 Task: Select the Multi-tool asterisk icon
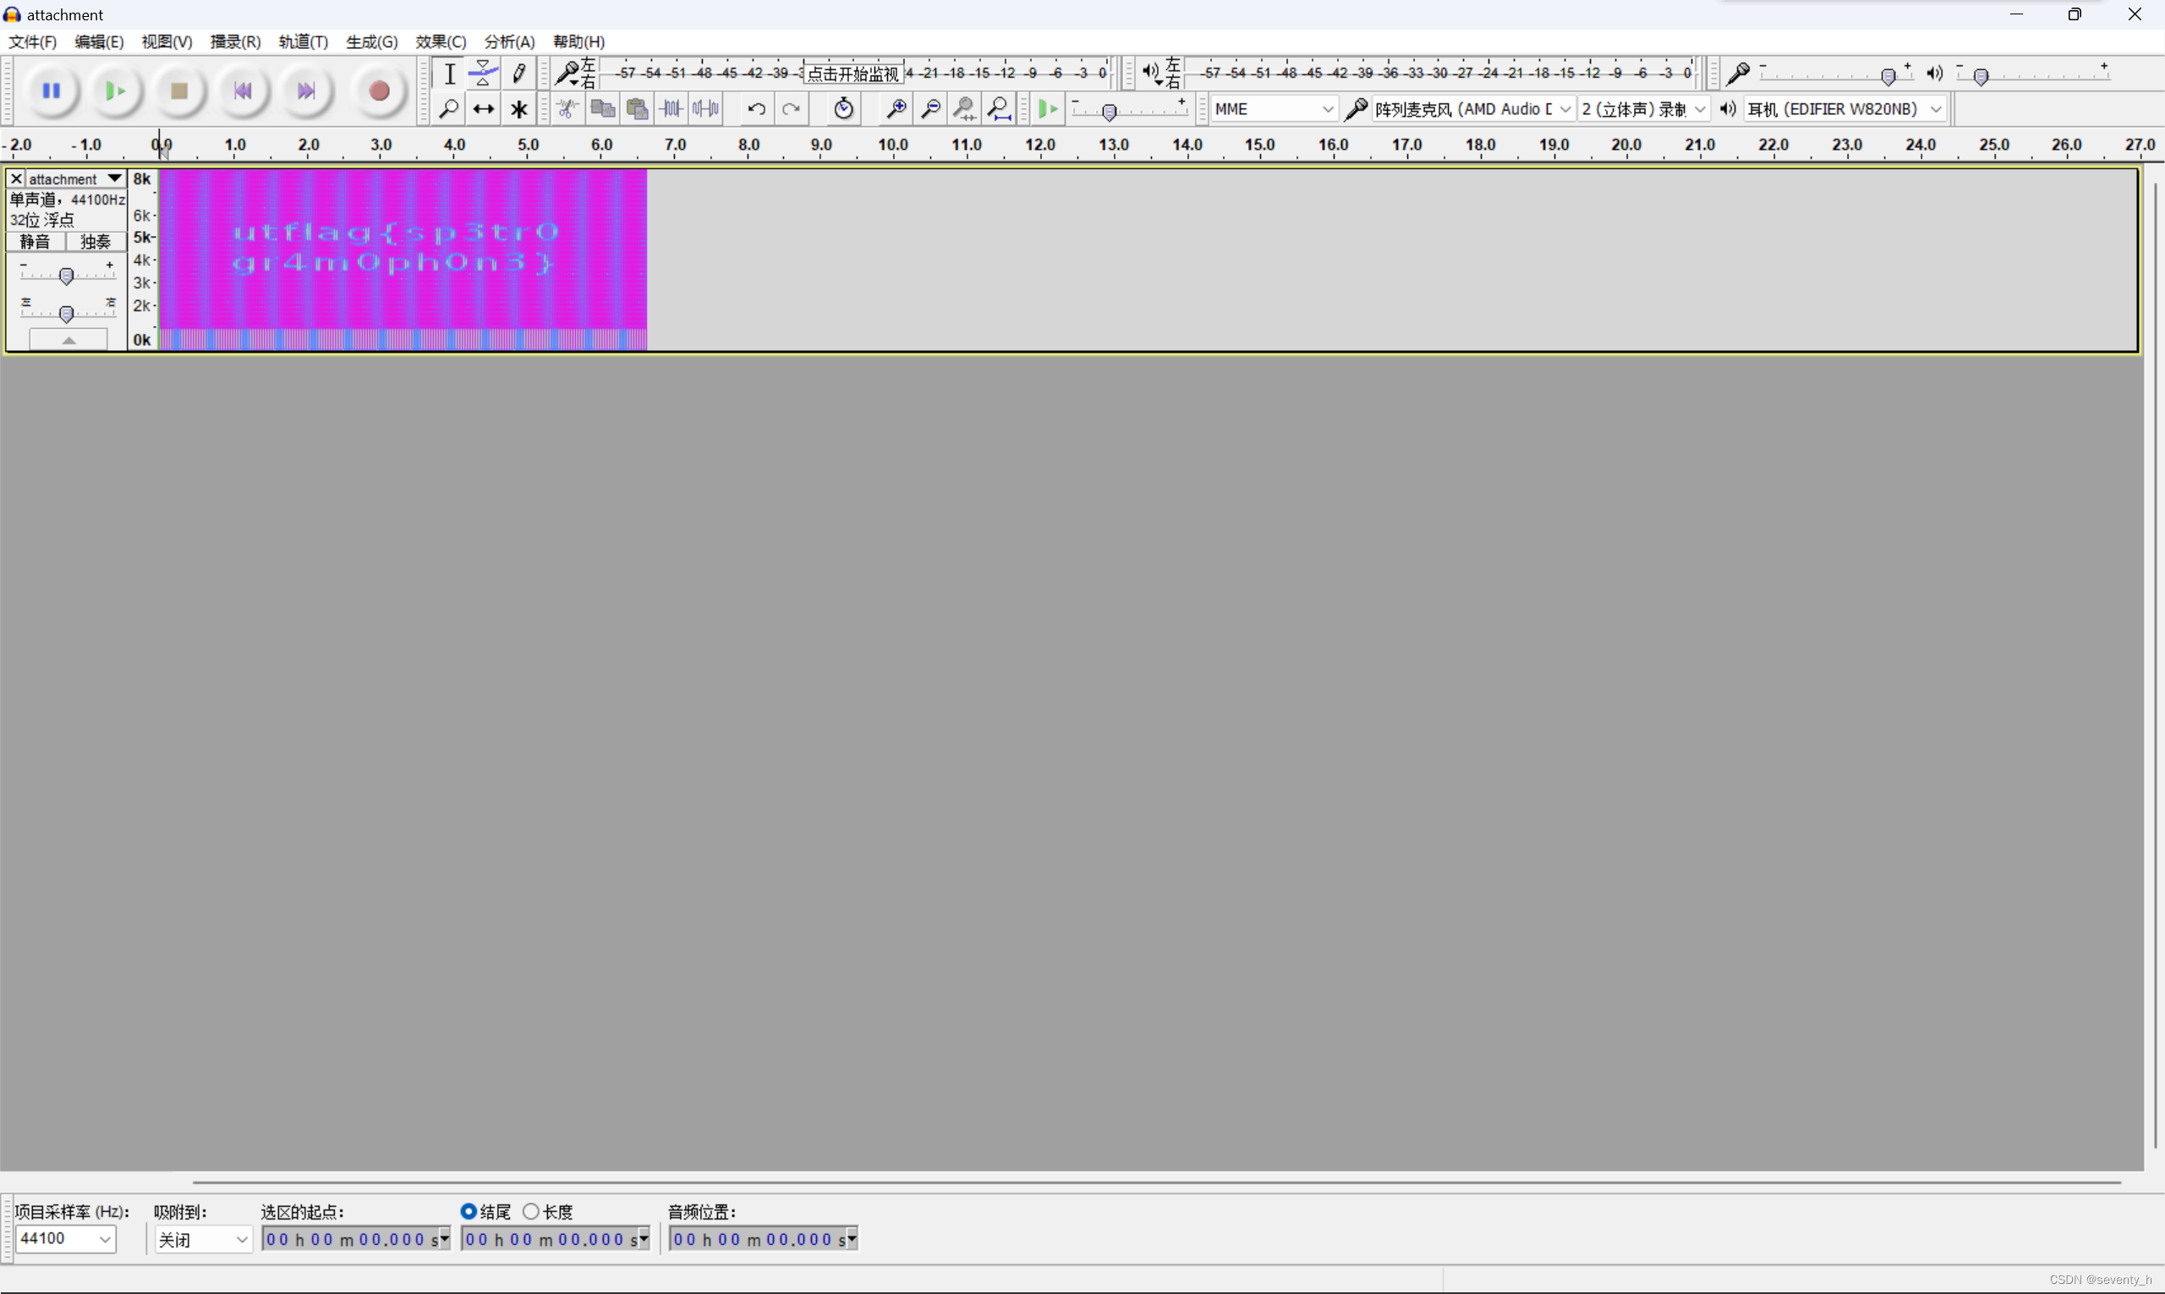click(518, 109)
